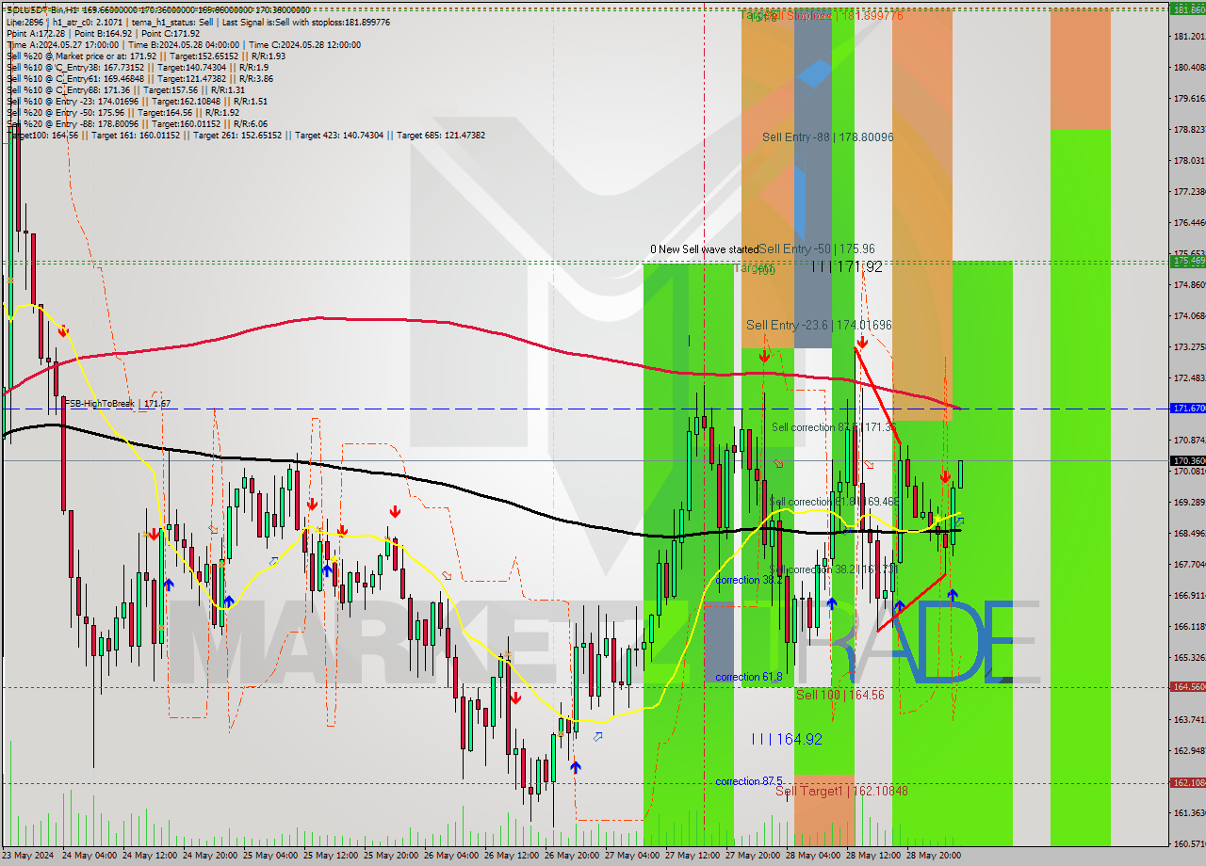Click the 167.704 price axis value
Image resolution: width=1206 pixels, height=866 pixels.
click(x=1188, y=564)
